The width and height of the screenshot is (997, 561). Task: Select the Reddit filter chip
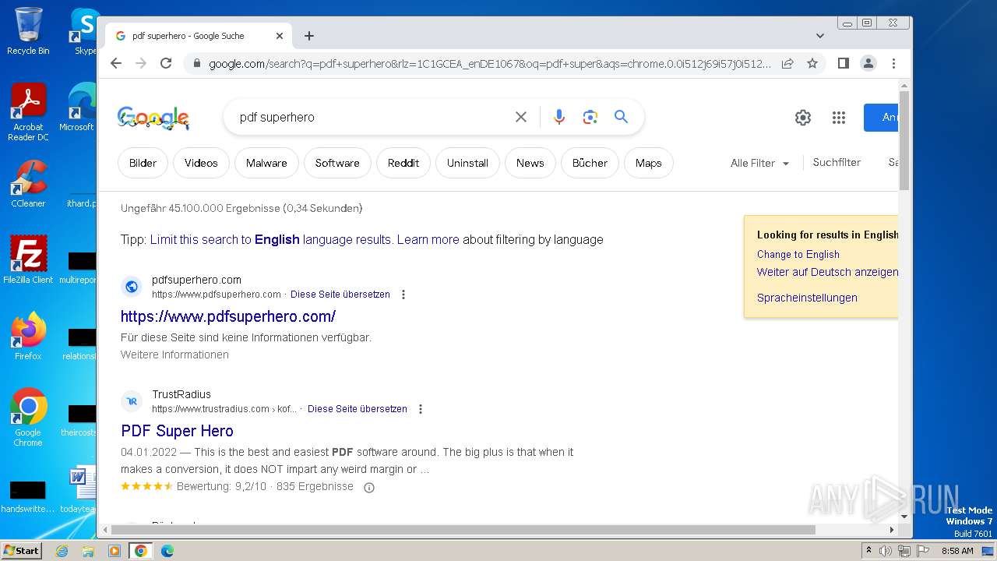[403, 163]
